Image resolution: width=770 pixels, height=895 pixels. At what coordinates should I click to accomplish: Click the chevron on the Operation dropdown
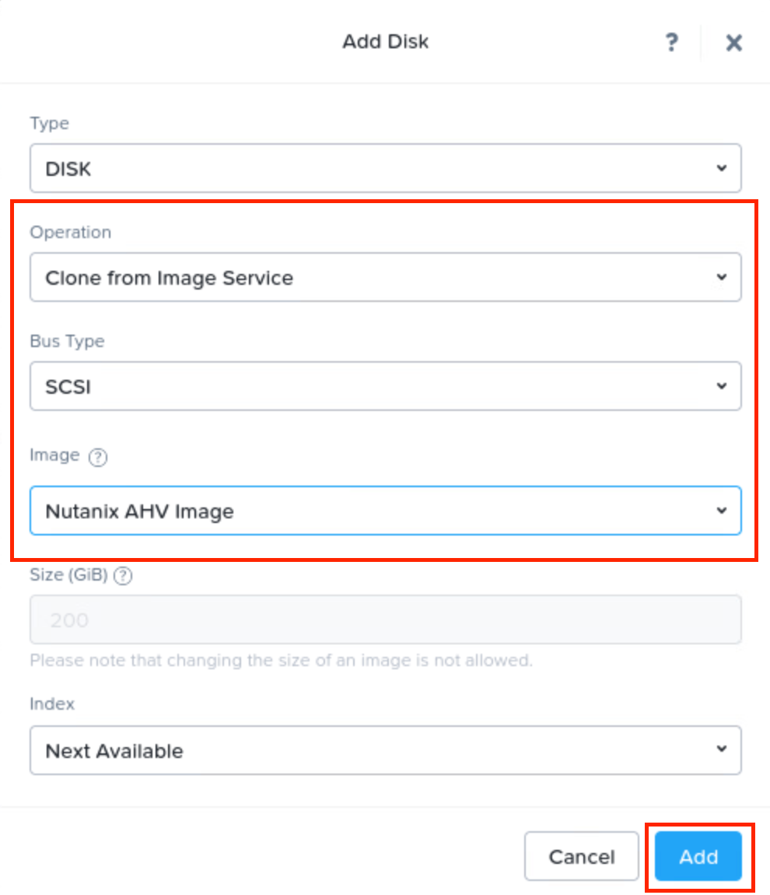coord(722,277)
